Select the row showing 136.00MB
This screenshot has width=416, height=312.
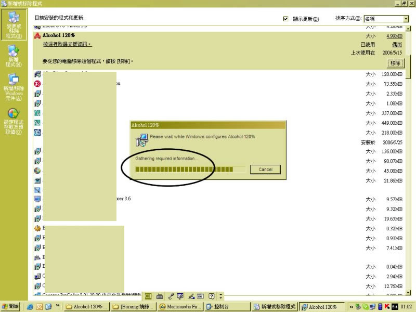(219, 151)
